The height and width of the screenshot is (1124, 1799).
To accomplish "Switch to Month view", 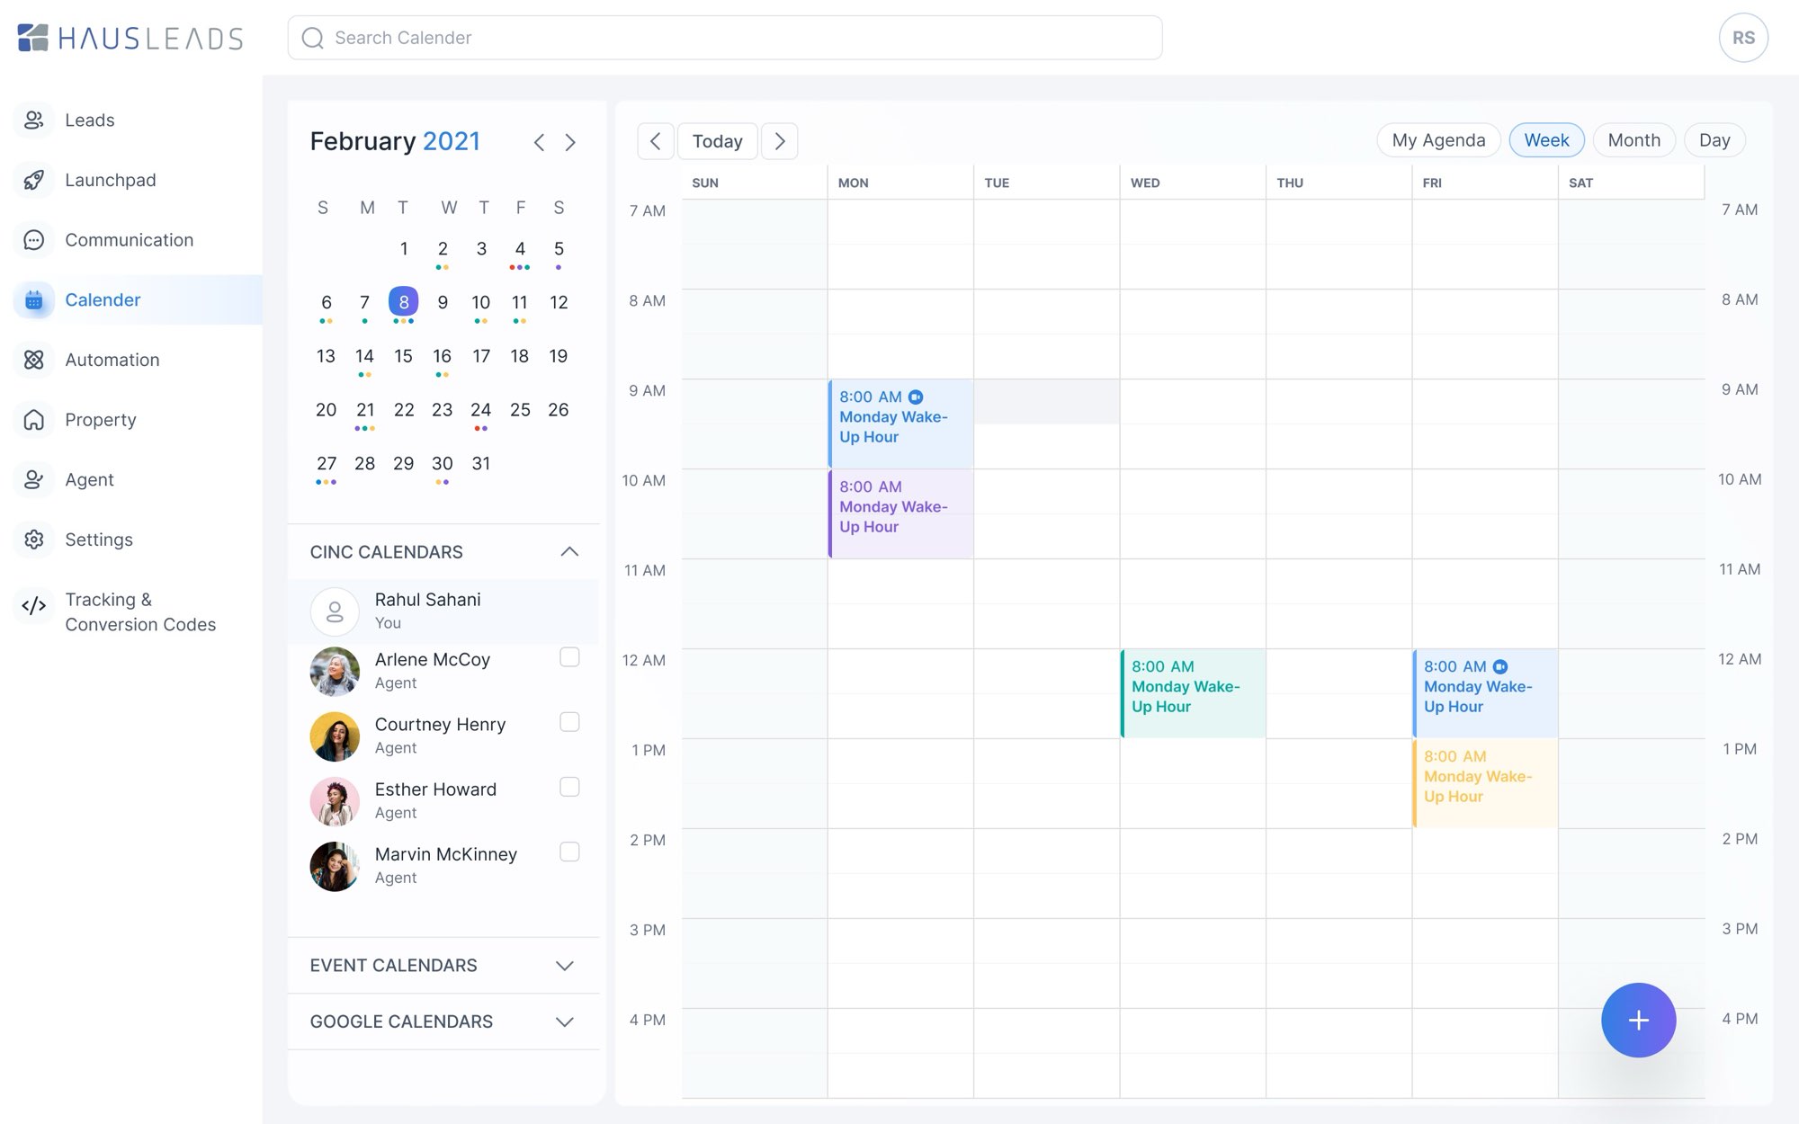I will click(1633, 140).
